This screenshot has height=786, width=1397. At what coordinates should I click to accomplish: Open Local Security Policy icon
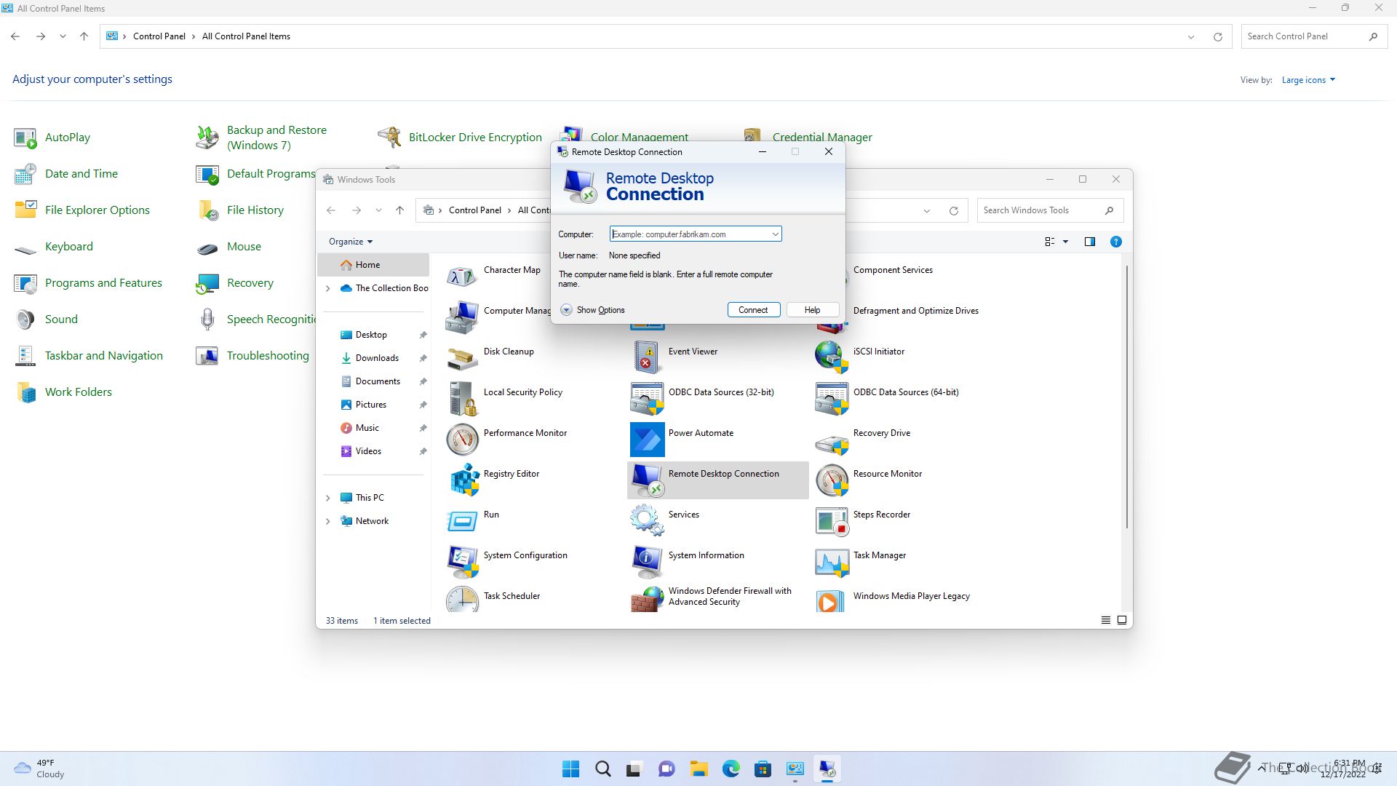pos(463,400)
